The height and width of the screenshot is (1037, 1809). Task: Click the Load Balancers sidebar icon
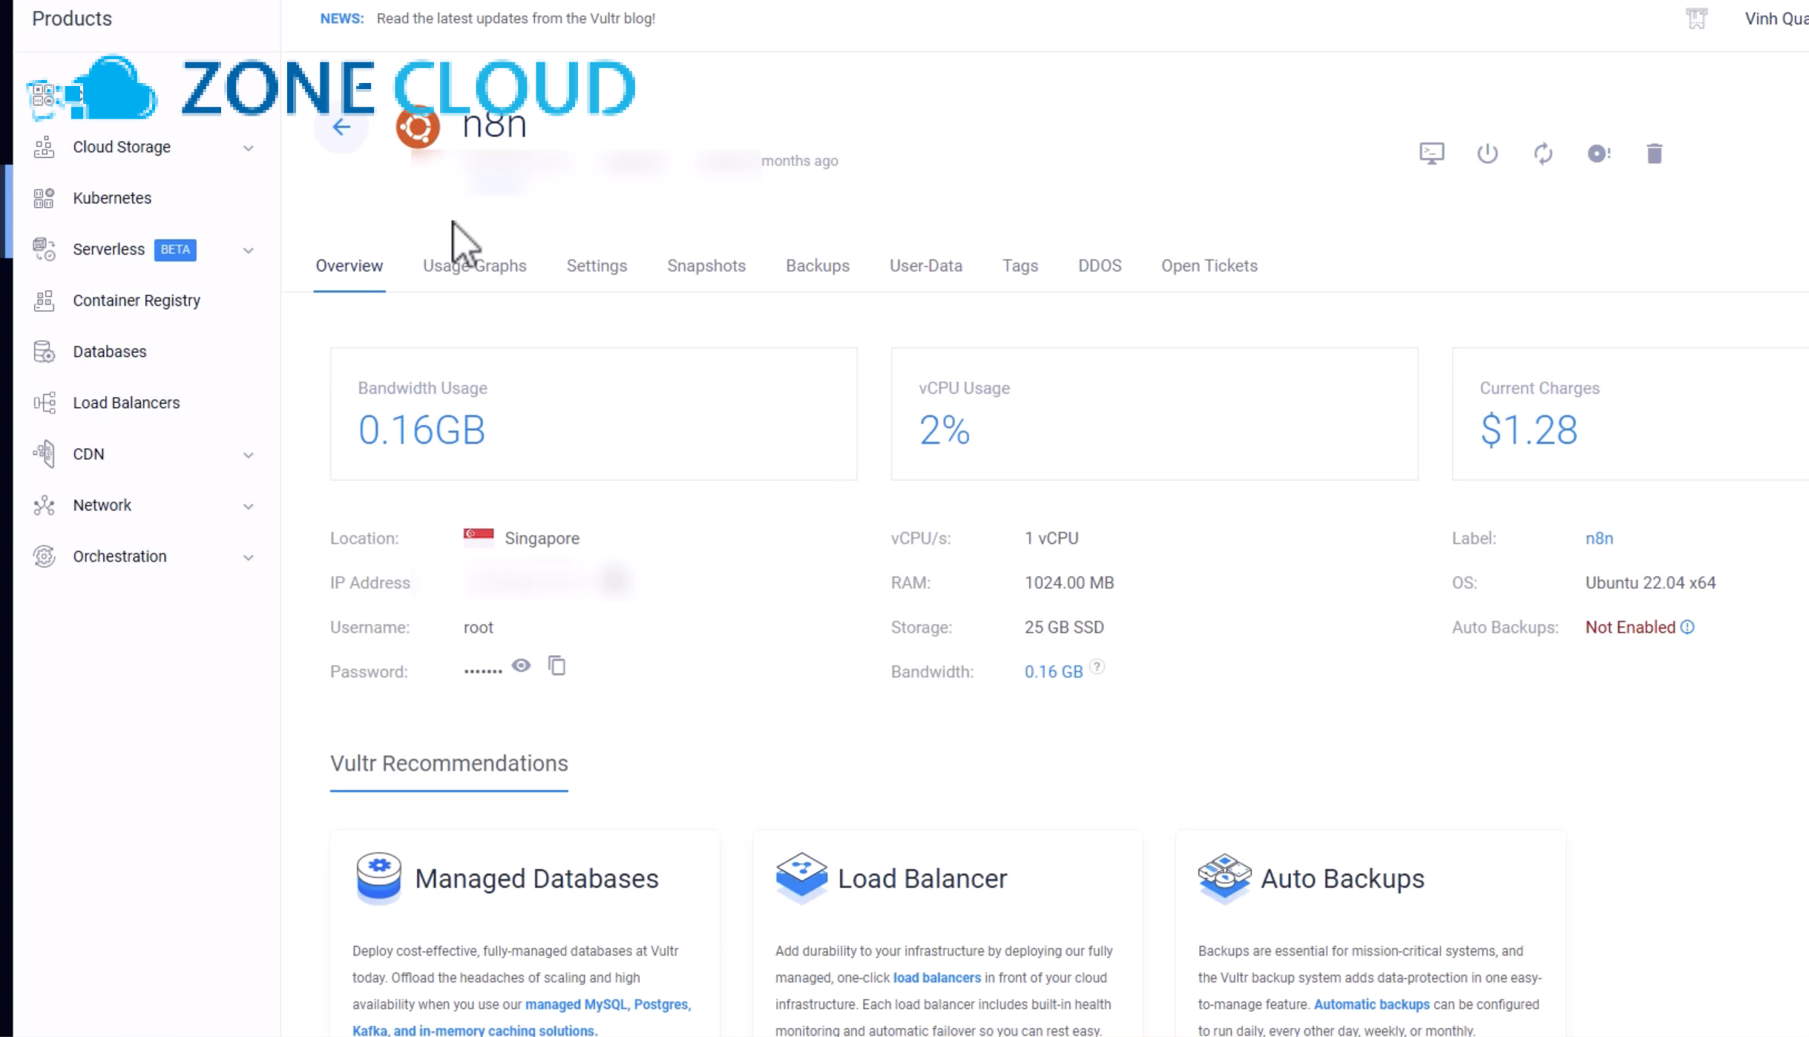[x=44, y=403]
